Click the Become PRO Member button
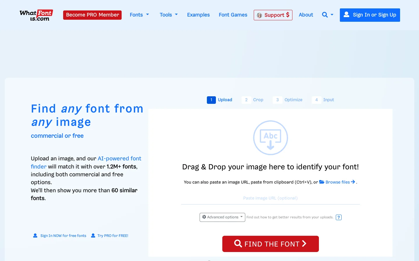This screenshot has height=261, width=419. [92, 15]
